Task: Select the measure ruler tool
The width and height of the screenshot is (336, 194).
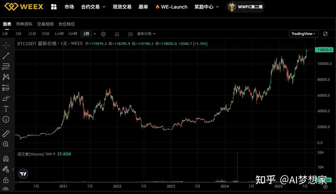Action: click(6, 133)
